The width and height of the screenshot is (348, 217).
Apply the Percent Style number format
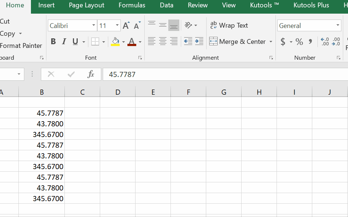coord(299,41)
